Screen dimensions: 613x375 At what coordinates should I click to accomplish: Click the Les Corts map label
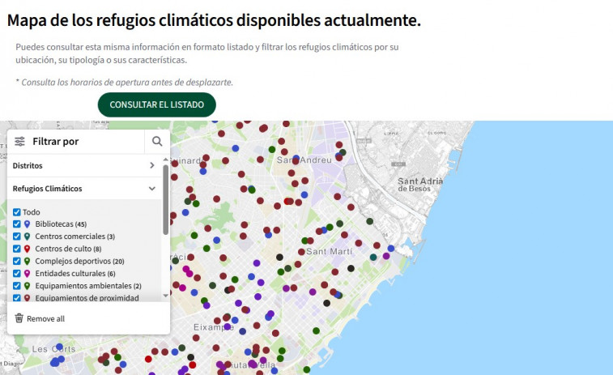pos(53,349)
